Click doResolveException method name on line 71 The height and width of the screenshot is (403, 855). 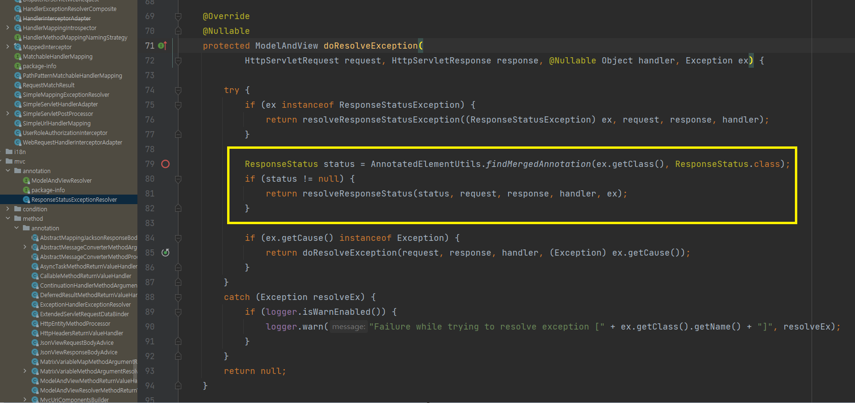(x=371, y=46)
